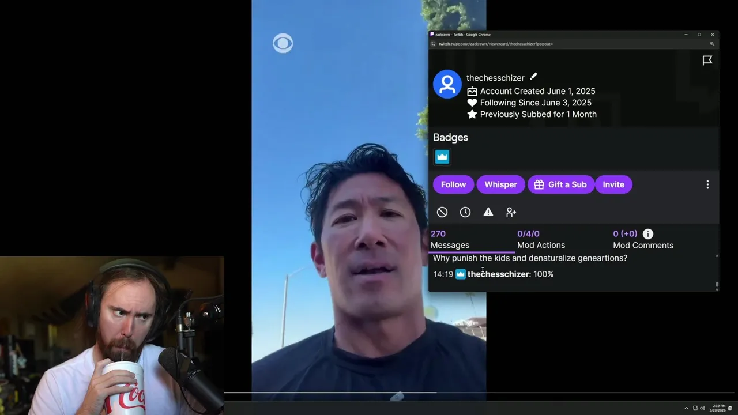Click the thechesschizer name heading

[x=495, y=78]
